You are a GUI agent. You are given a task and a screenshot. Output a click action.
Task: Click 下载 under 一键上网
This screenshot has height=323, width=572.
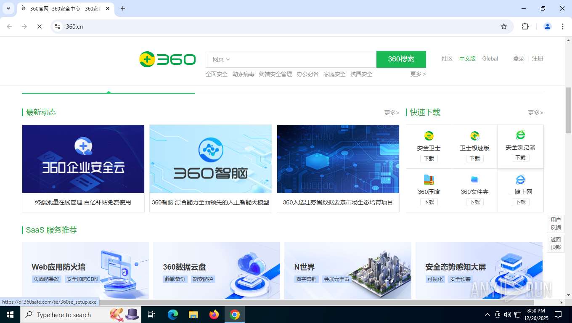(520, 202)
